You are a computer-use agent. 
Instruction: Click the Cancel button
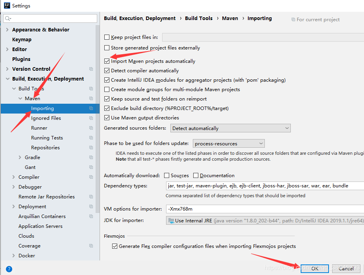(x=346, y=268)
